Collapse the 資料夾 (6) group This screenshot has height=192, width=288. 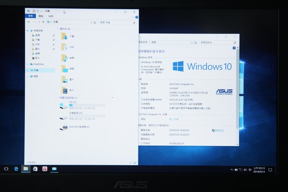(x=58, y=29)
